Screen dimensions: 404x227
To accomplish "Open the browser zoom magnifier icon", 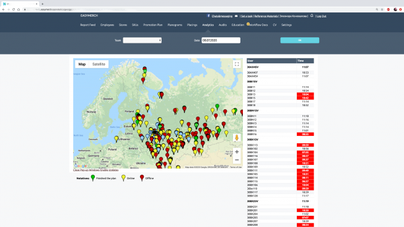I will [377, 9].
